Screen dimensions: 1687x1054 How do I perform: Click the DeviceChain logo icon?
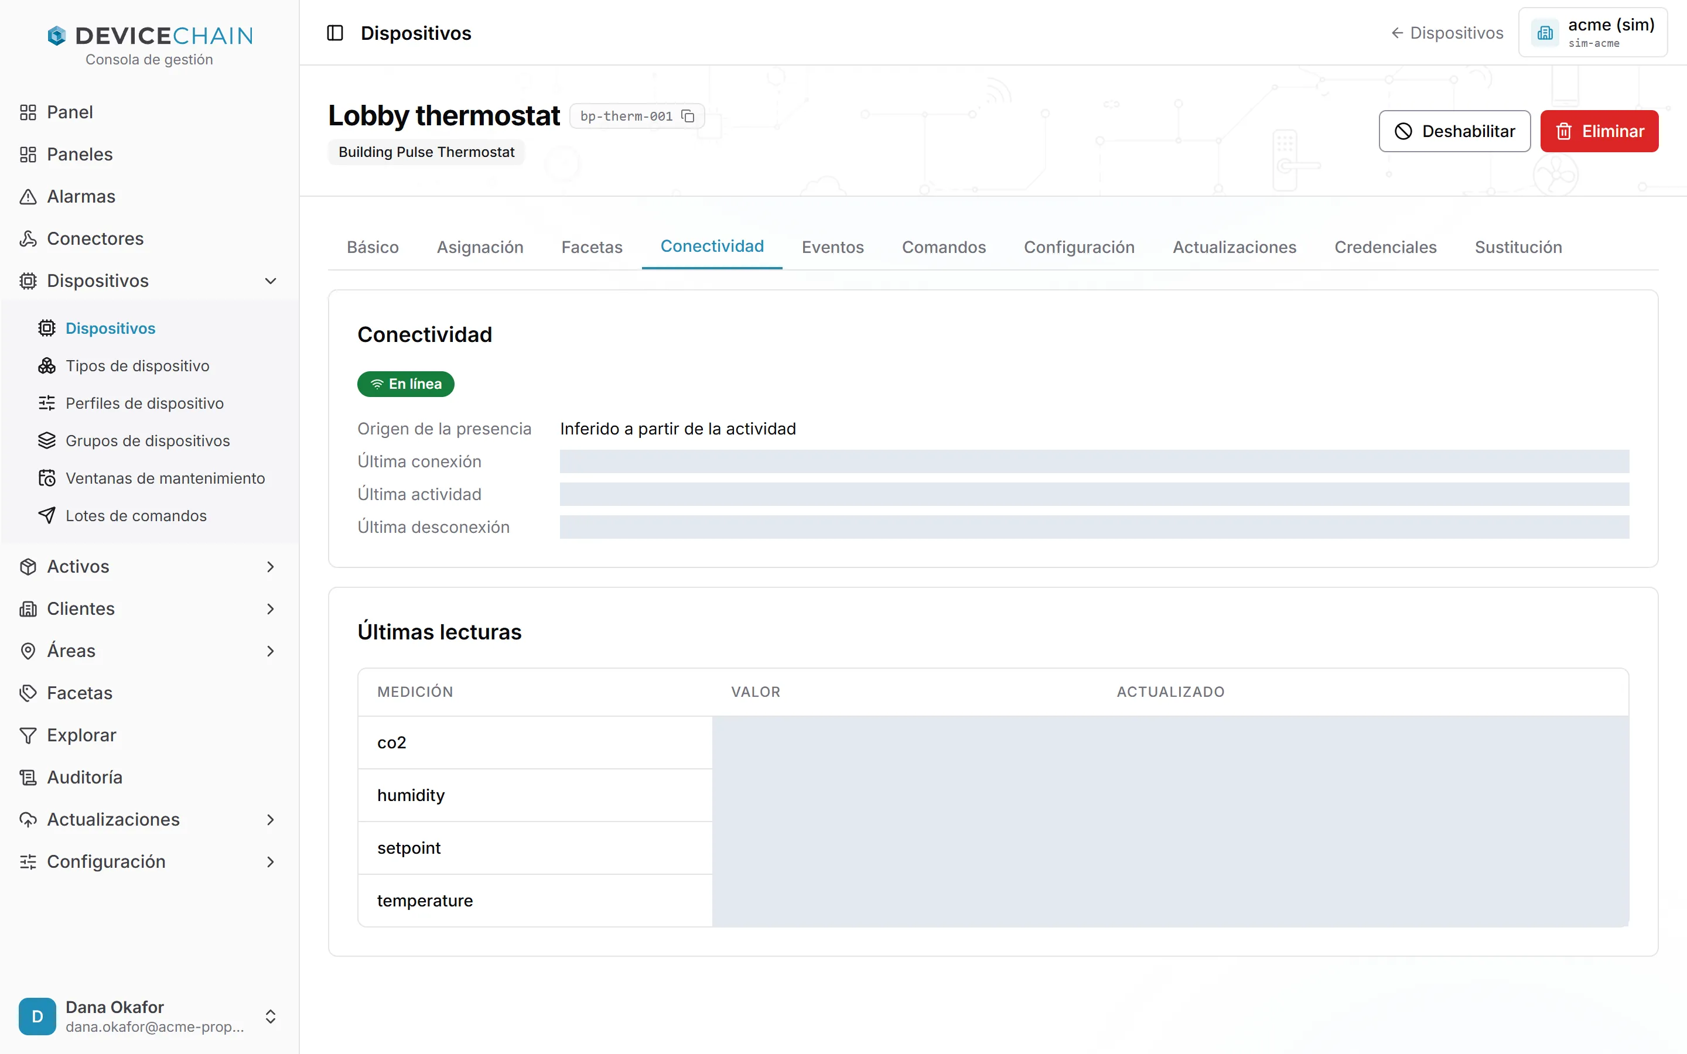pos(56,36)
